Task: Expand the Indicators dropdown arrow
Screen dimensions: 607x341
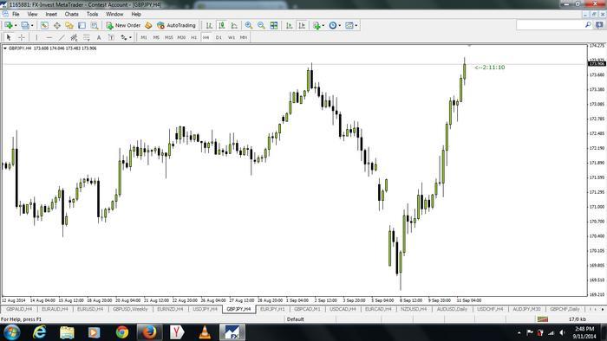Action: 323,25
